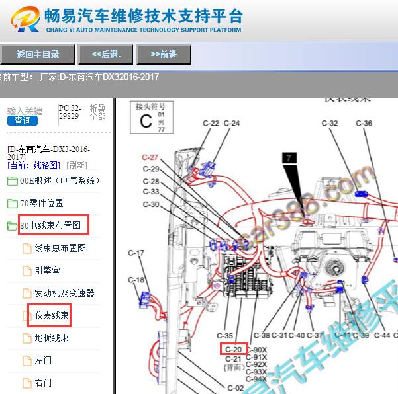Click the page icon beside 引擎室
The image size is (398, 394).
coord(27,271)
